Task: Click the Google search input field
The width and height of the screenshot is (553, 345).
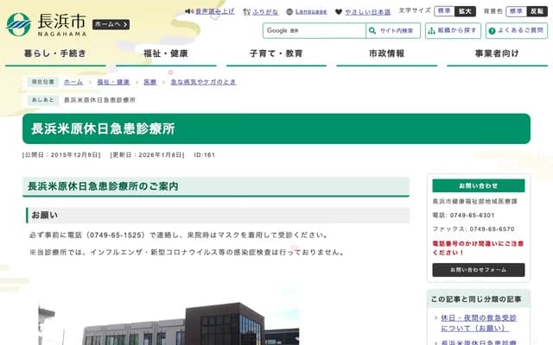Action: coord(315,31)
